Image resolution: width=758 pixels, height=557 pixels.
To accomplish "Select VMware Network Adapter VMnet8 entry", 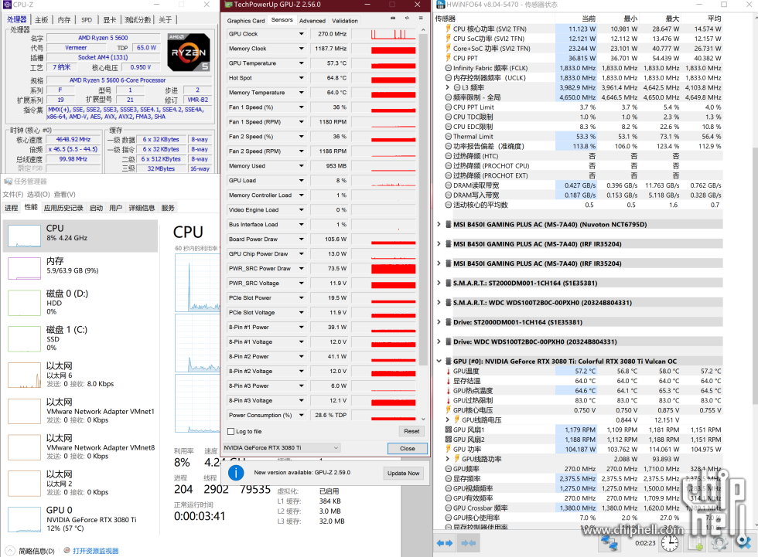I will [80, 447].
